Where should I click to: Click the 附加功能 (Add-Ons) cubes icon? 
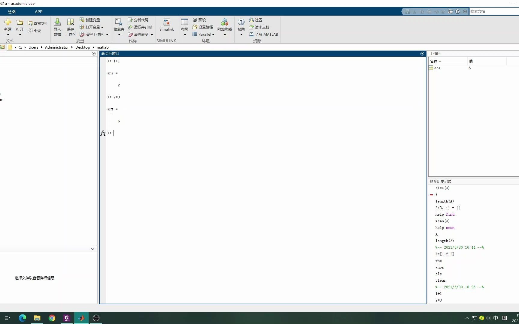[x=224, y=22]
